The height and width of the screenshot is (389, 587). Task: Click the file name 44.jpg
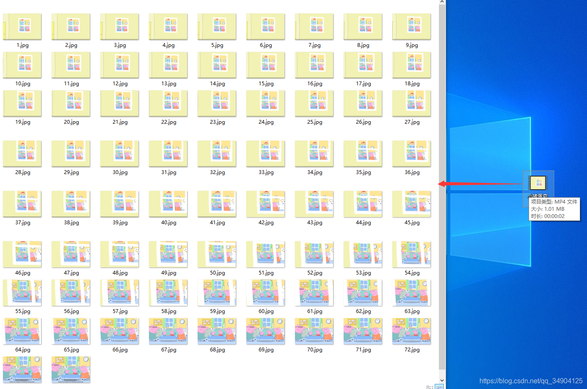point(364,223)
